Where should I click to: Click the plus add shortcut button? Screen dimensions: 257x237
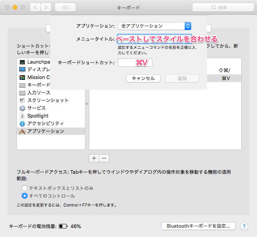tap(94, 158)
